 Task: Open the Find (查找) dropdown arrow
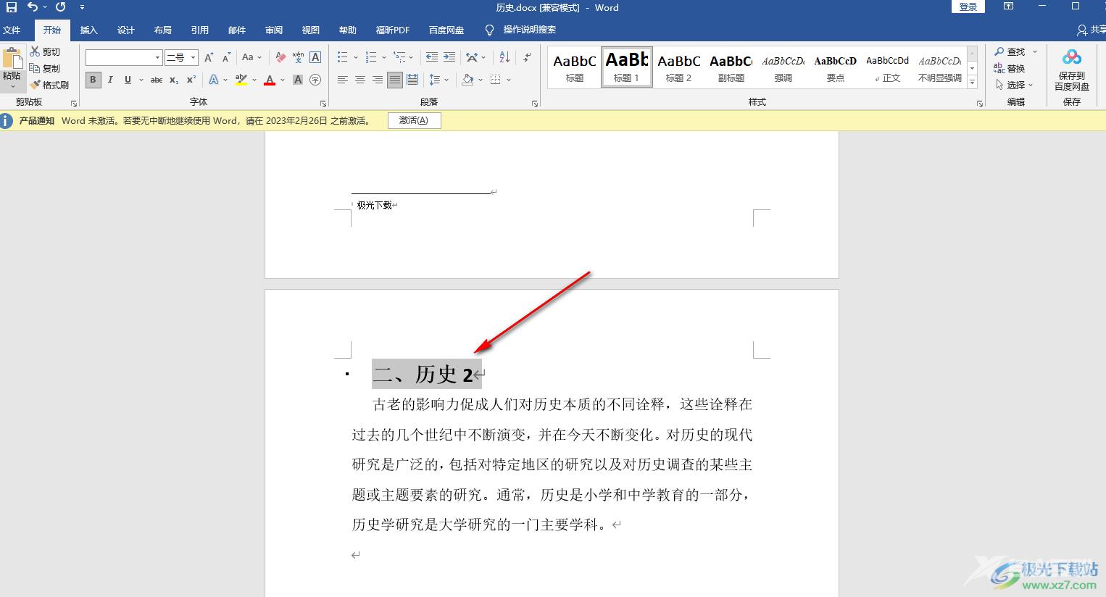click(1035, 51)
